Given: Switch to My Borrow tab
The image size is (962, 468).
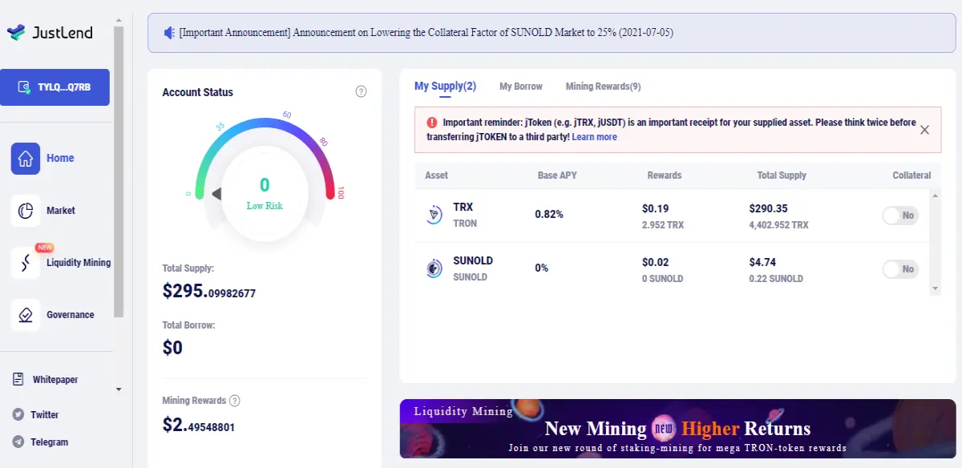Looking at the screenshot, I should (521, 87).
